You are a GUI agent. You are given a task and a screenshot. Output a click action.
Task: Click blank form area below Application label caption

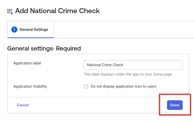(x=38, y=75)
